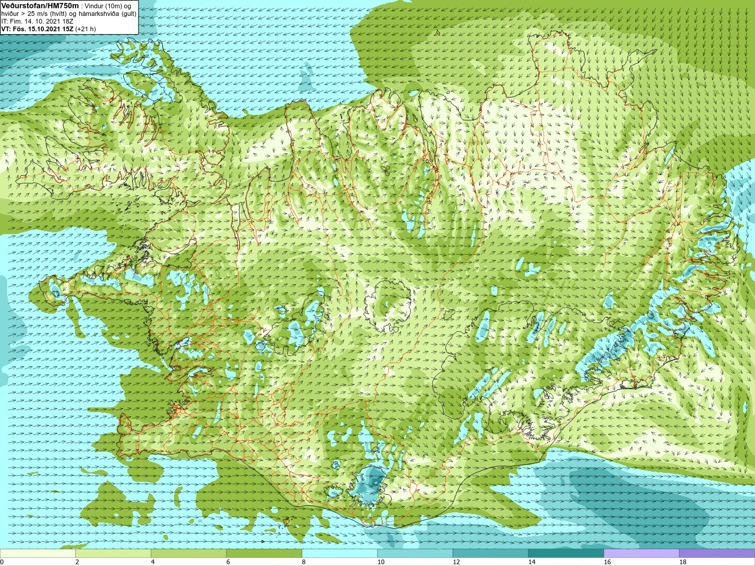Click the 'hviður > 25 m/s (hvítt)' description line
This screenshot has width=755, height=566.
(69, 14)
